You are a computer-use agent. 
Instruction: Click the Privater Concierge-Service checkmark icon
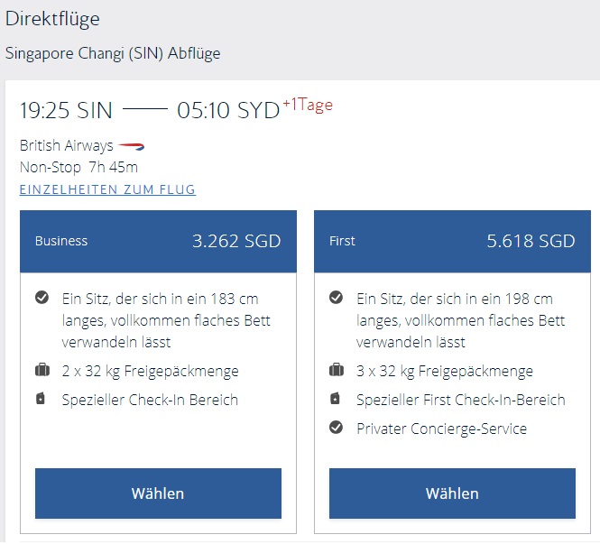click(337, 428)
